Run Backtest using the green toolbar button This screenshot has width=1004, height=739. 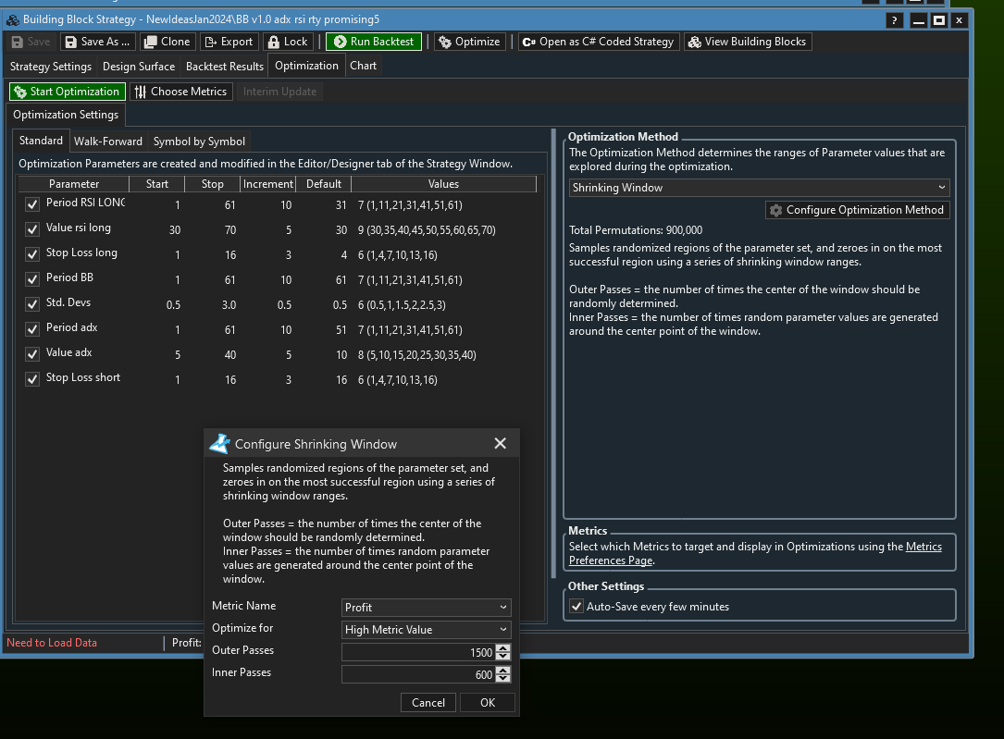click(x=374, y=42)
